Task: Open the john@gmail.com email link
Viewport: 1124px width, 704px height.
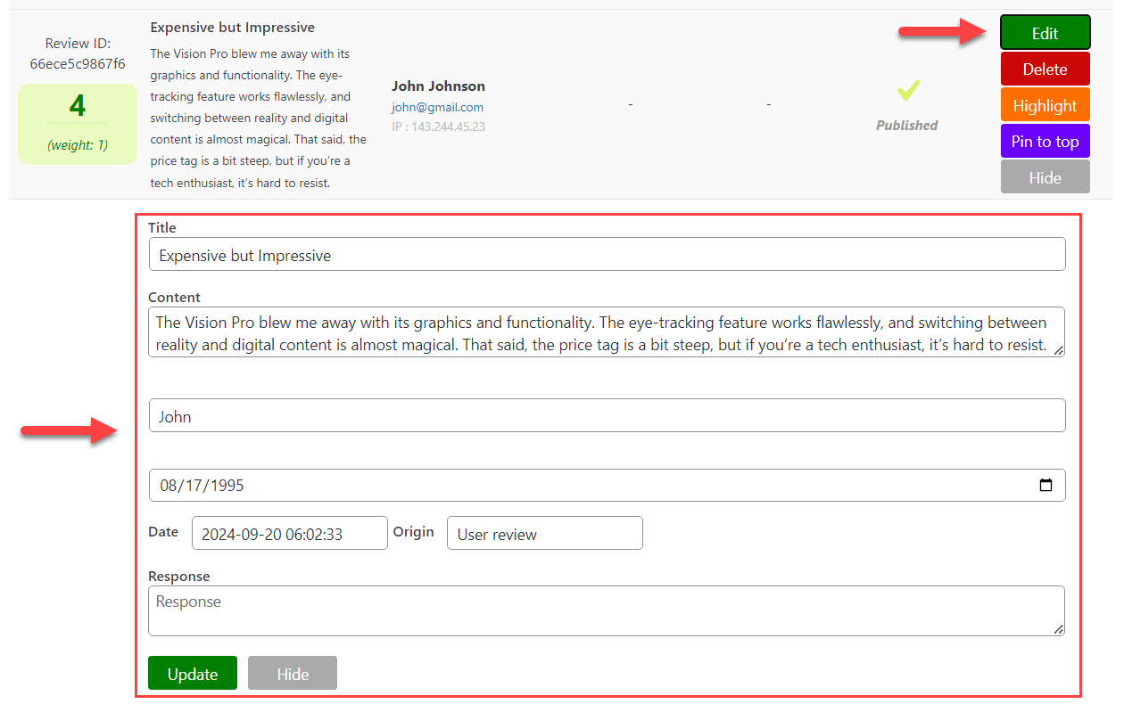Action: (x=438, y=107)
